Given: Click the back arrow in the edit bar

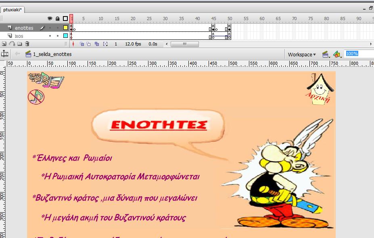Looking at the screenshot, I should coord(17,54).
